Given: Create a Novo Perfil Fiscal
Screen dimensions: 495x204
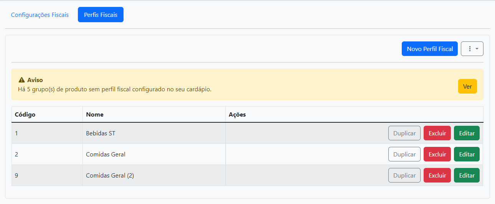Looking at the screenshot, I should pyautogui.click(x=430, y=49).
